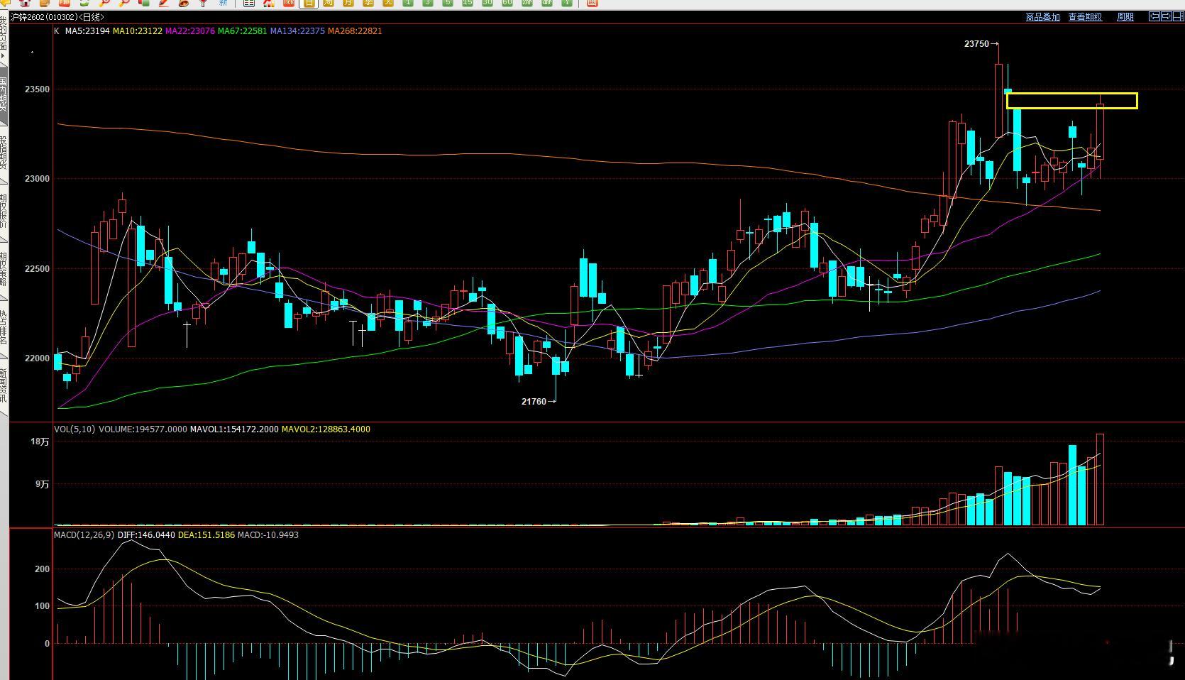The width and height of the screenshot is (1185, 680).
Task: Select the 月 (monthly) period button
Action: pos(348,3)
